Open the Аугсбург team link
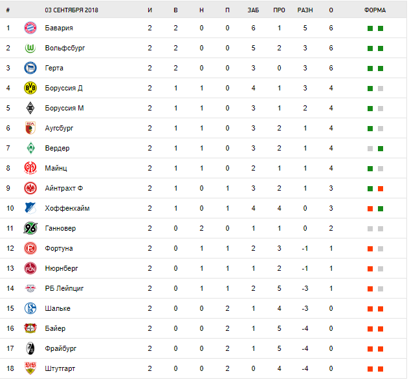This screenshot has height=380, width=409. click(x=60, y=128)
